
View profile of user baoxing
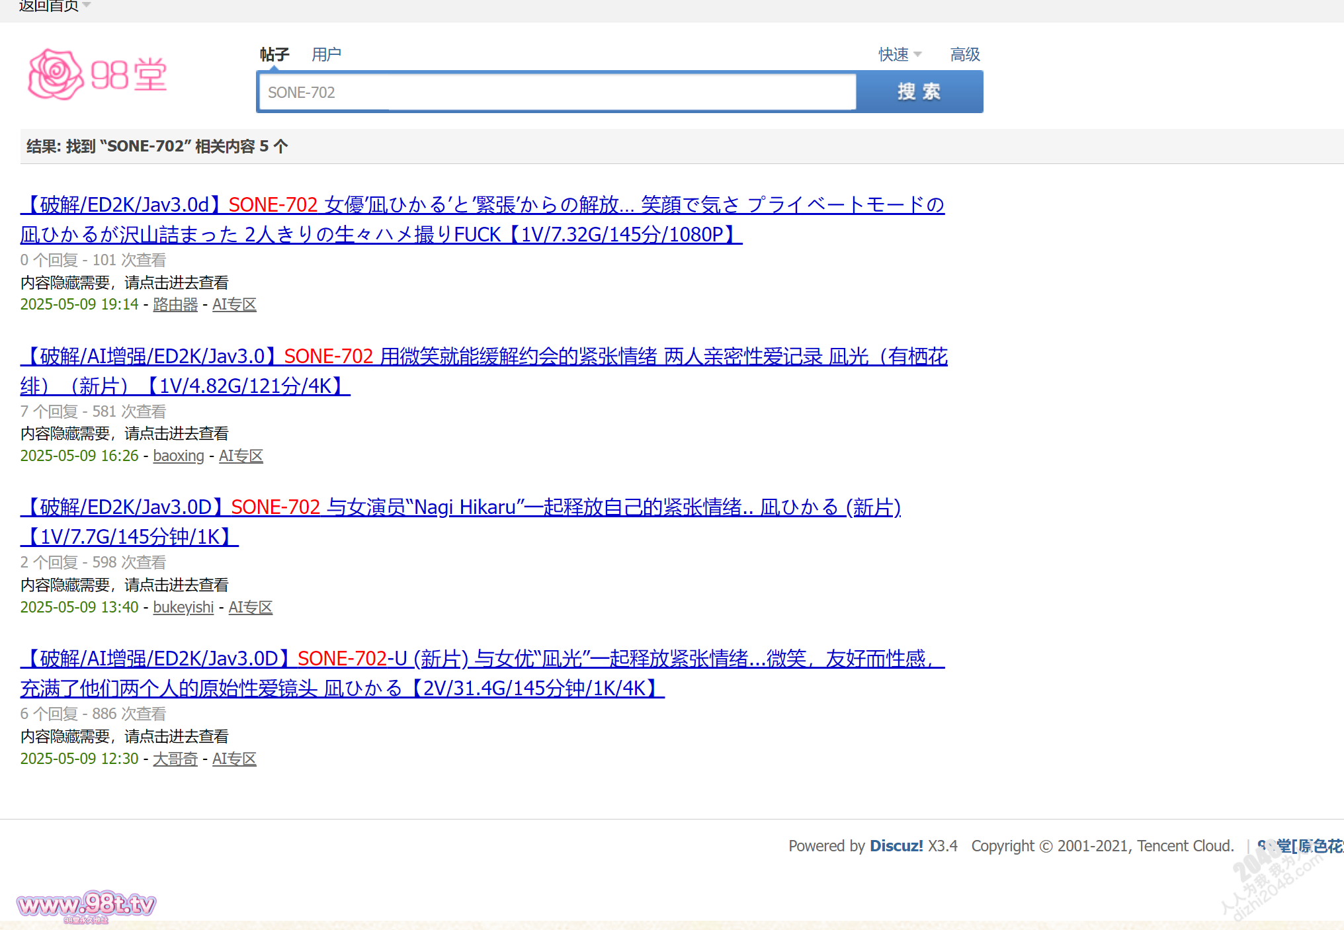[179, 456]
